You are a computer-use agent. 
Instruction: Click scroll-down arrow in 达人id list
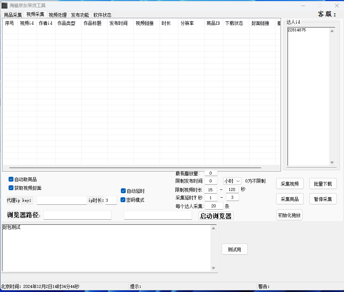tap(332, 163)
